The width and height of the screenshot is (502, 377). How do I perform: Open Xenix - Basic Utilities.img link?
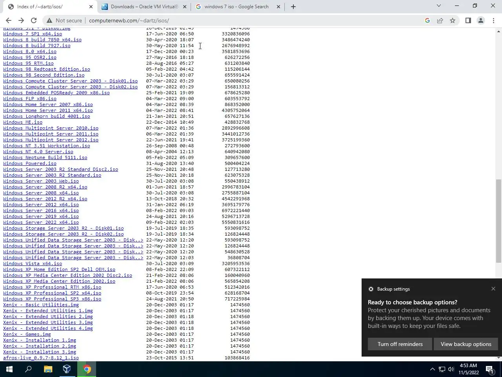coord(41,305)
